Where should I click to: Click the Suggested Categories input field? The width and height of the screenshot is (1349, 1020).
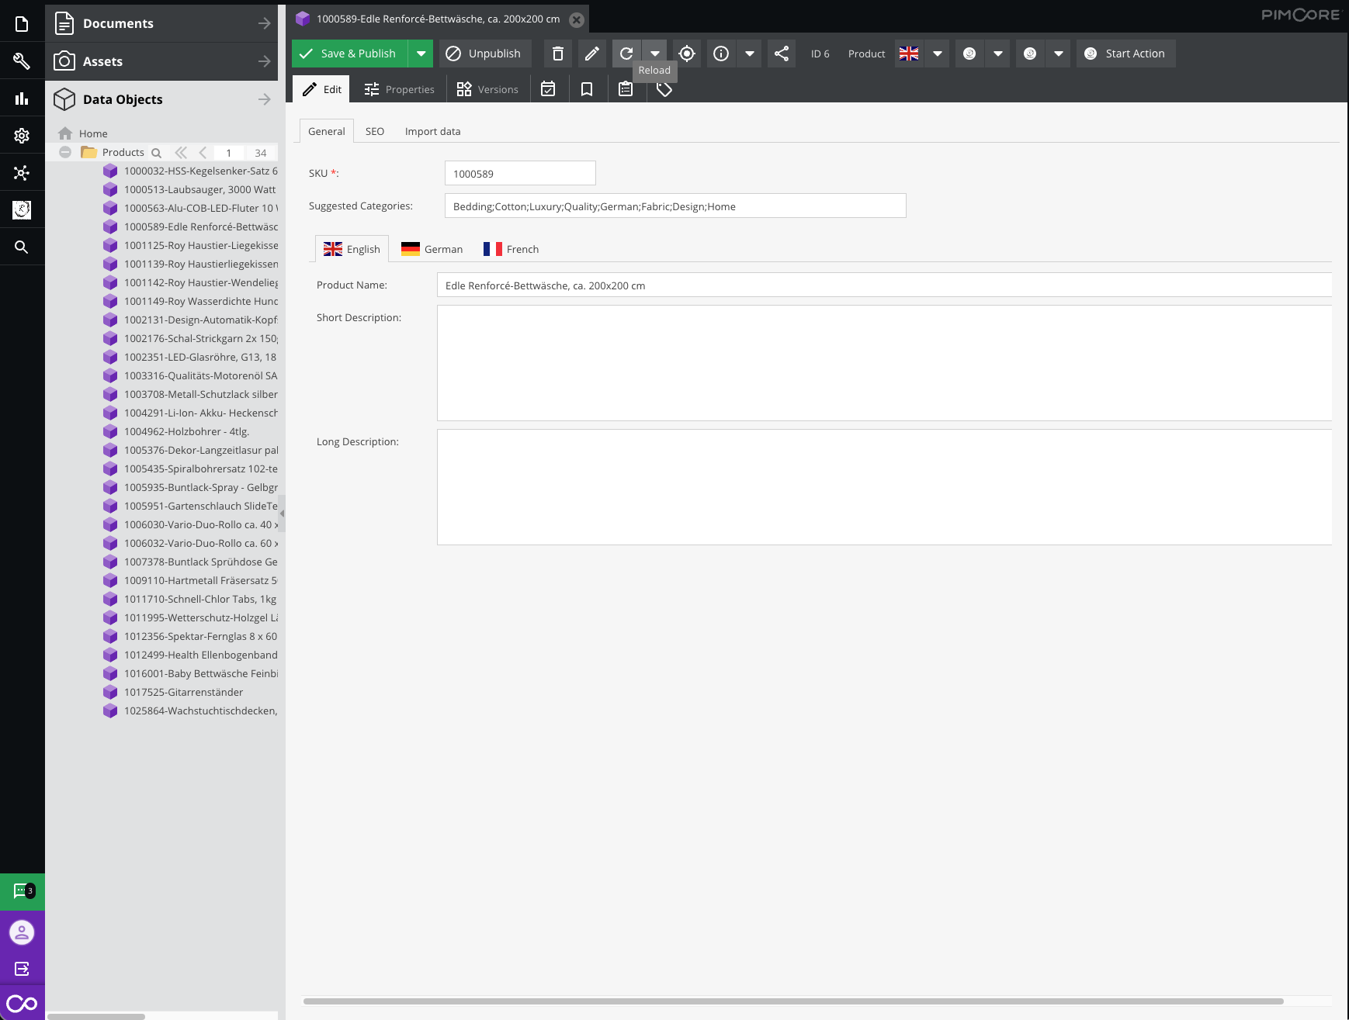[674, 206]
